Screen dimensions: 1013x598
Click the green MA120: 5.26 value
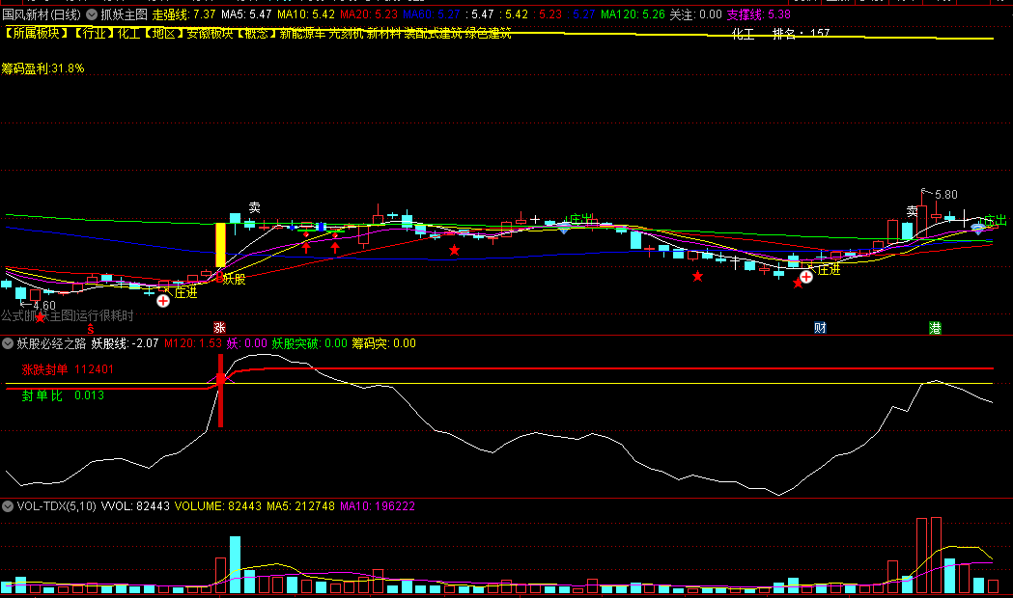tap(633, 14)
